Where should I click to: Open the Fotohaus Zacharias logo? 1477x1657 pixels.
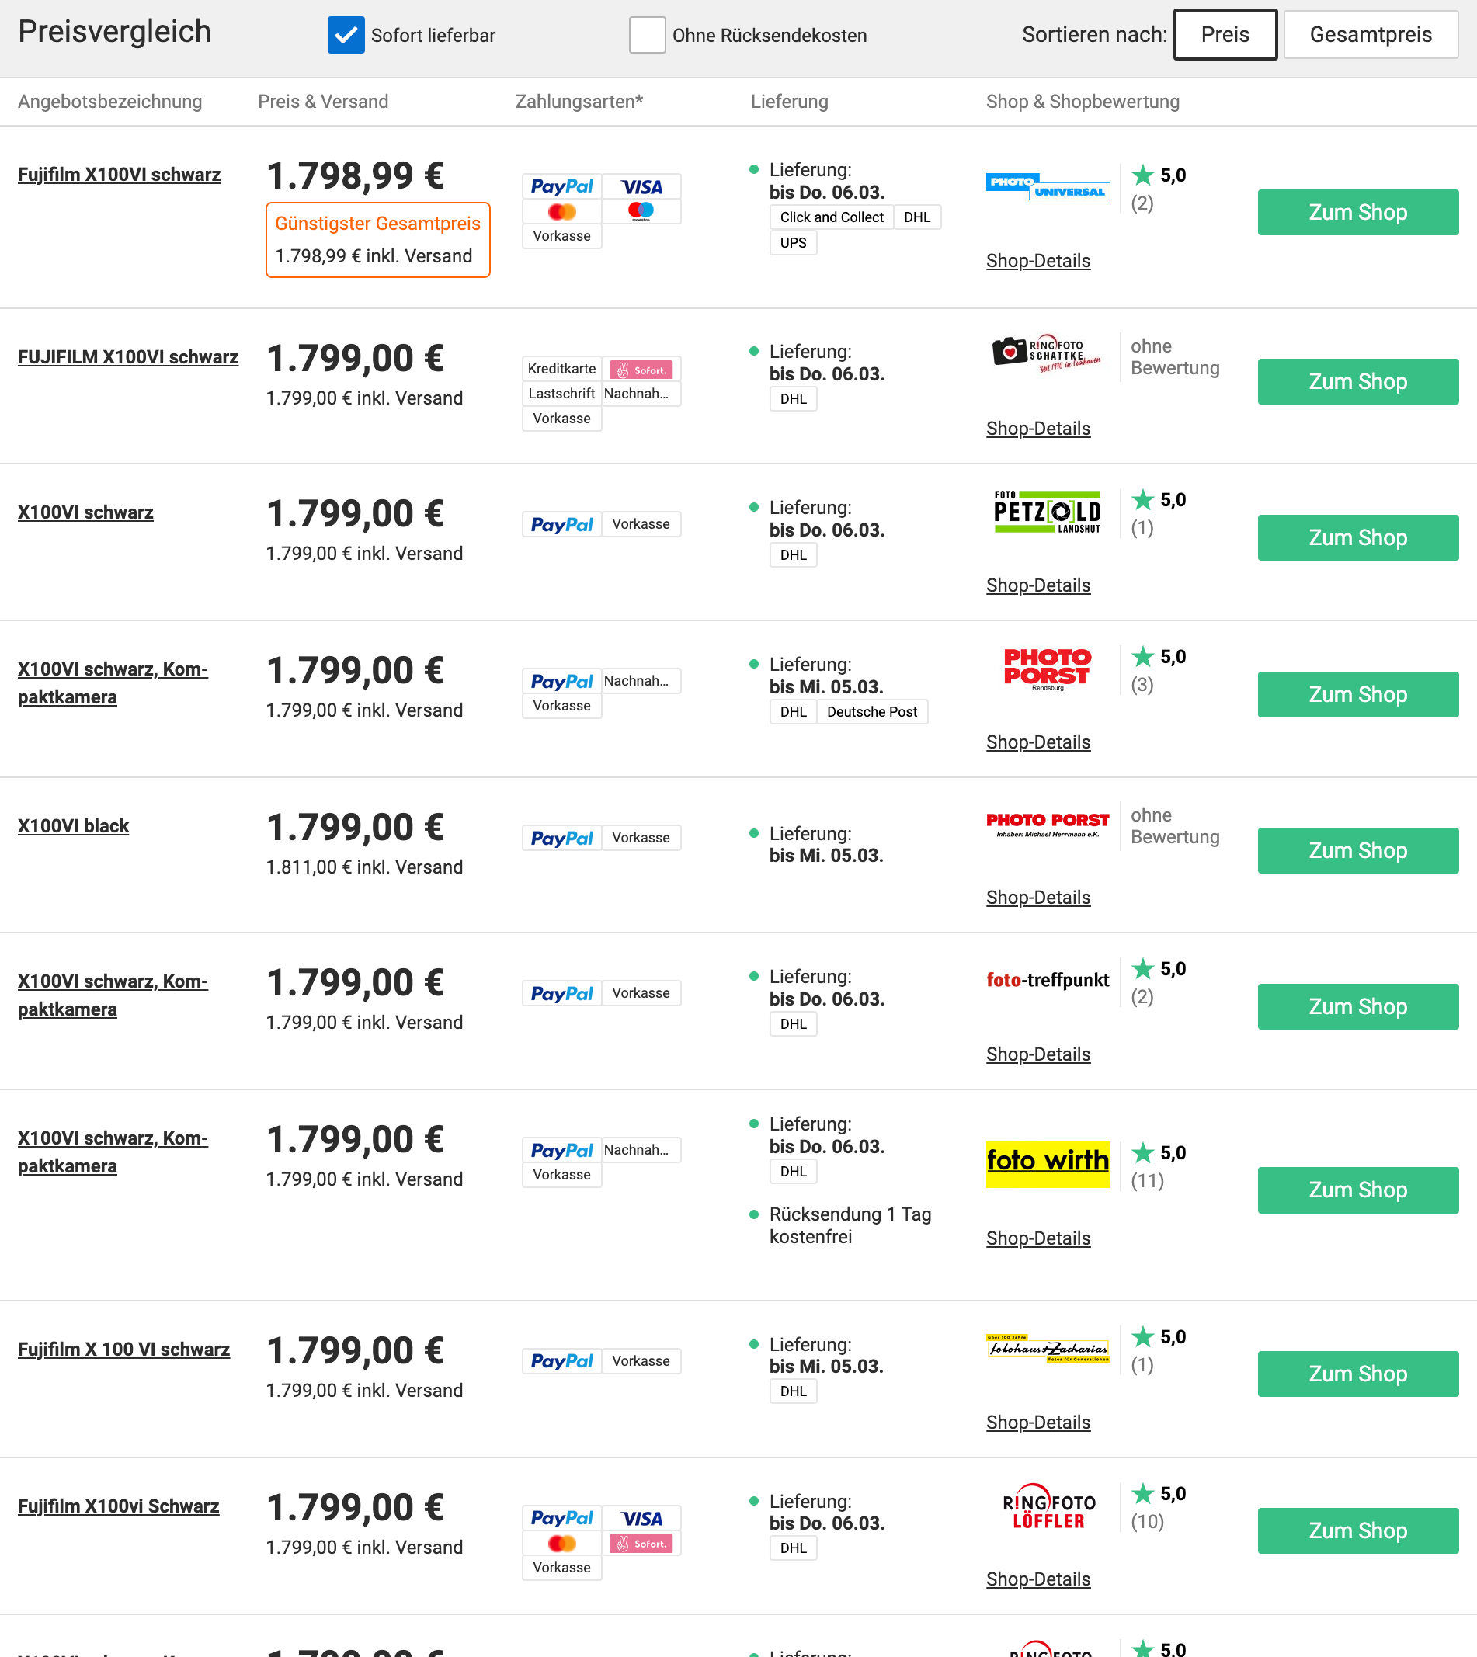click(1047, 1348)
